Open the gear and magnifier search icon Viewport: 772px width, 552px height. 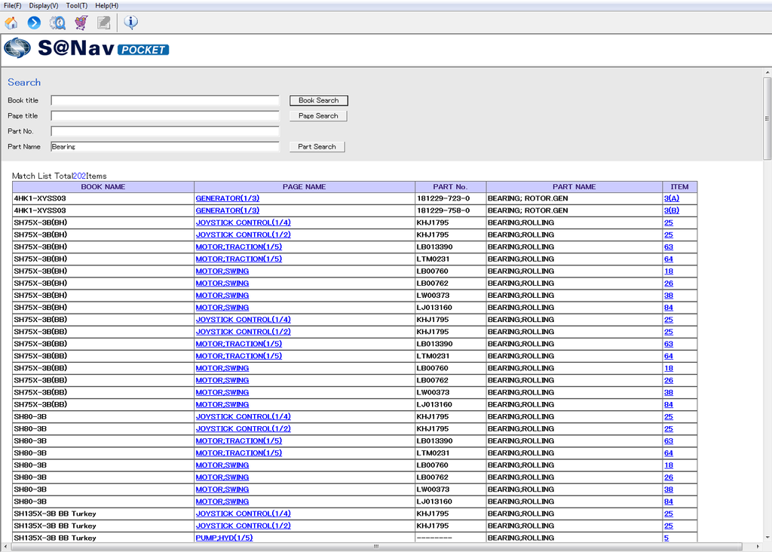tap(57, 23)
